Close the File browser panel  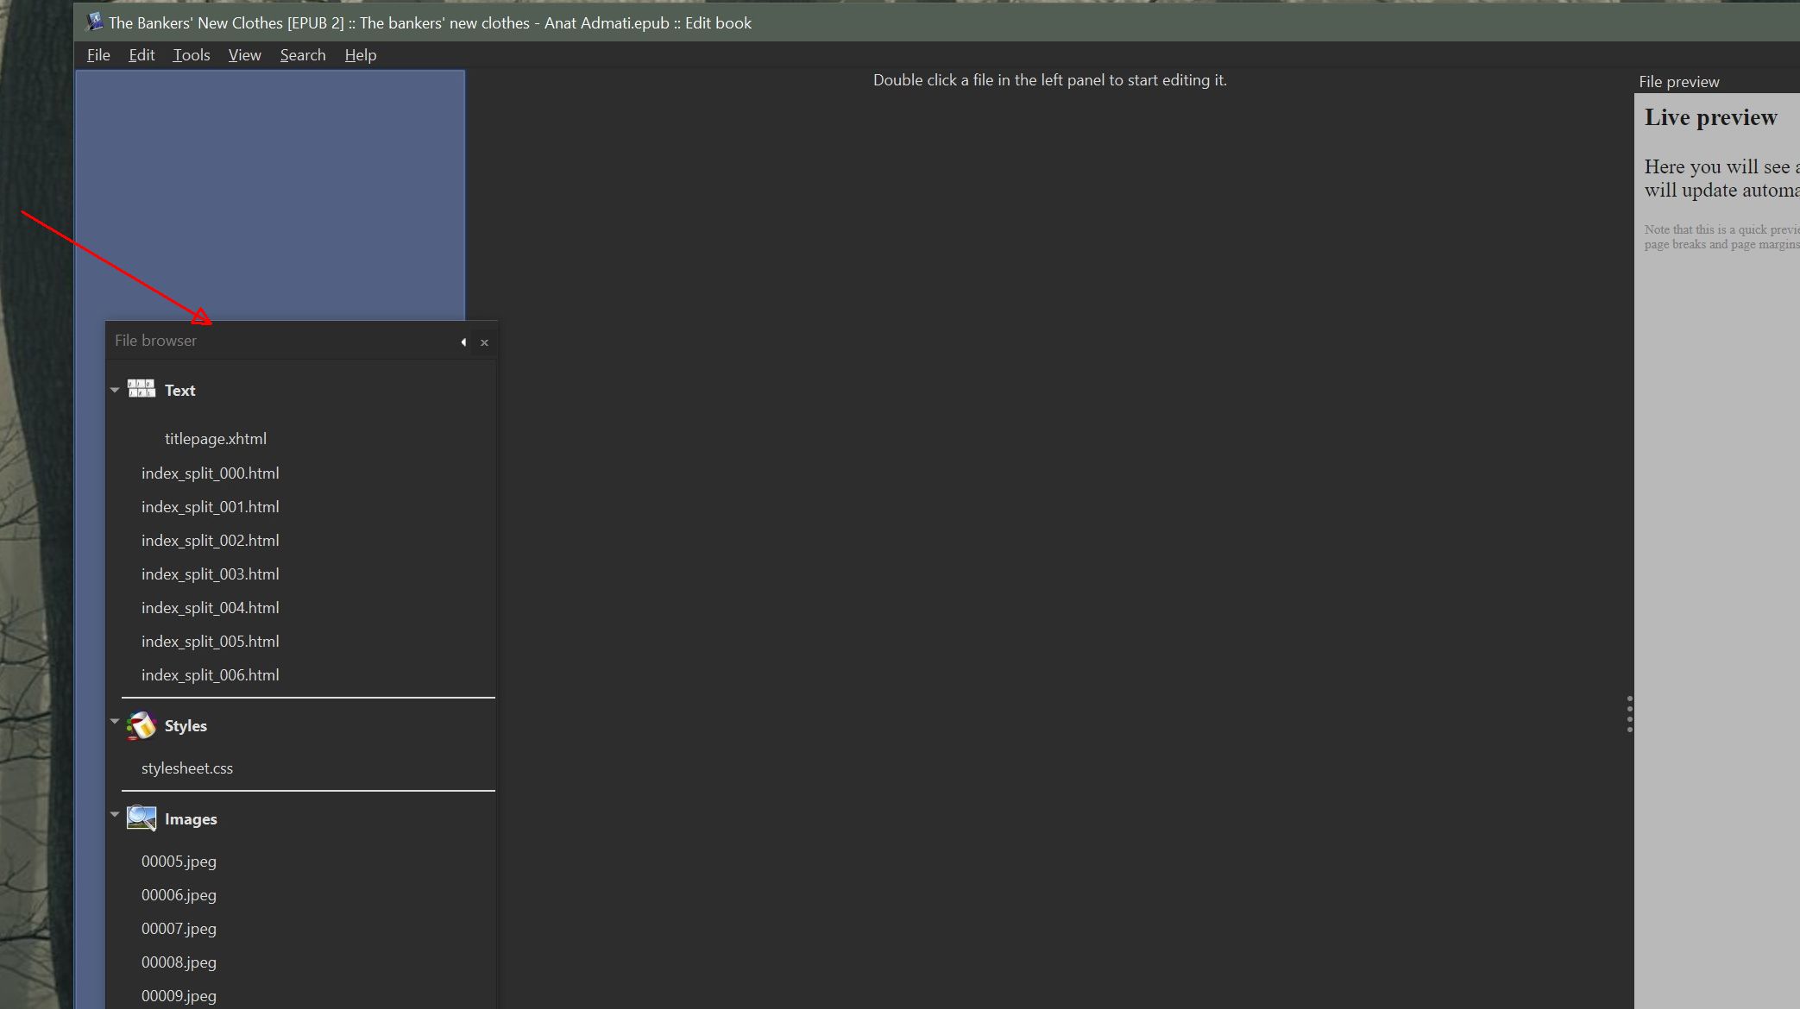pyautogui.click(x=484, y=342)
